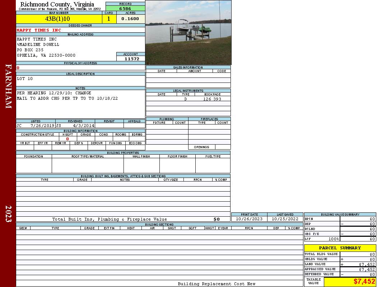Viewport: 377px width, 287px height.
Task: Click the yellow PARCEL SUMMARY header
Action: click(340, 248)
